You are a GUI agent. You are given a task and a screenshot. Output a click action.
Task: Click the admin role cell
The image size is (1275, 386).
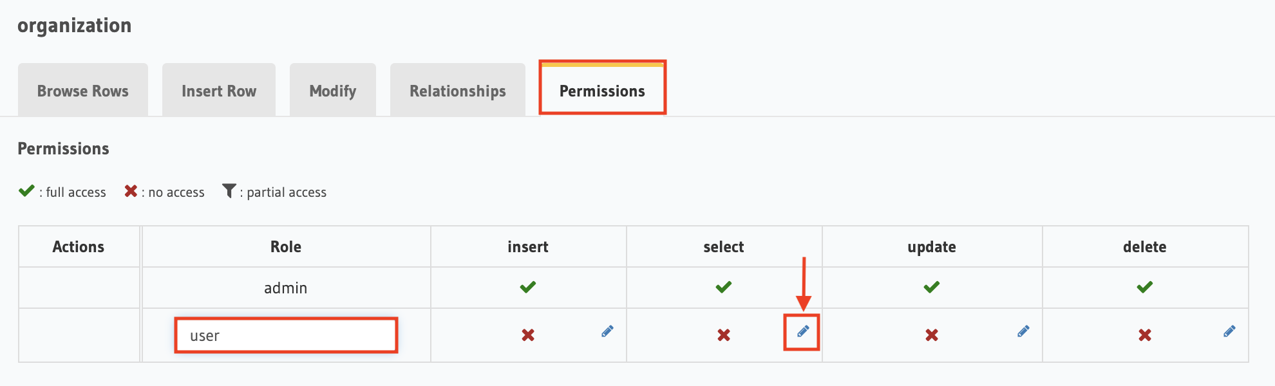point(286,288)
